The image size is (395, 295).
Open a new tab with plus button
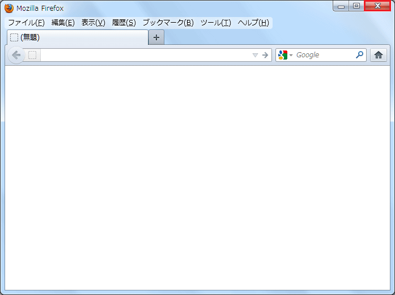pyautogui.click(x=156, y=37)
